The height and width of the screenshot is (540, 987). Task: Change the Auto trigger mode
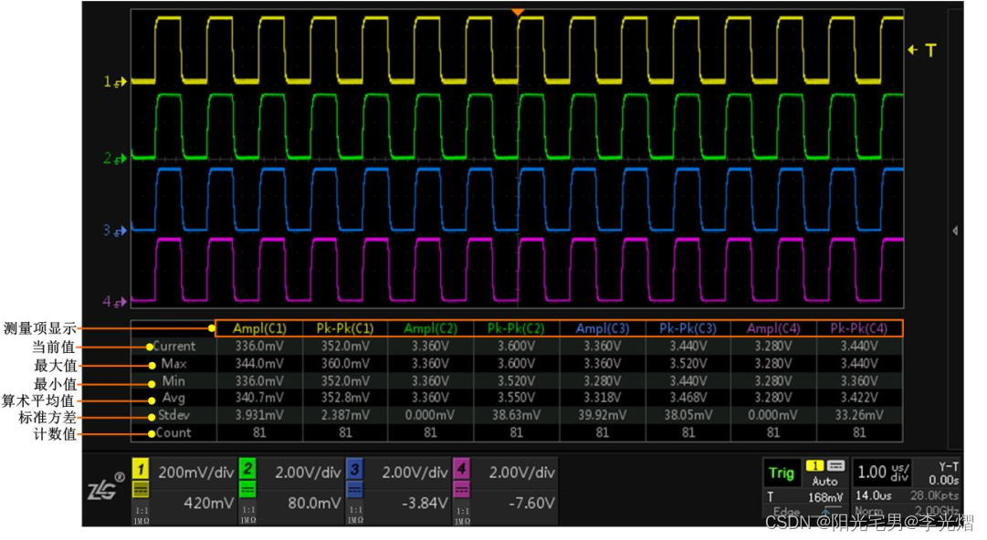(824, 481)
